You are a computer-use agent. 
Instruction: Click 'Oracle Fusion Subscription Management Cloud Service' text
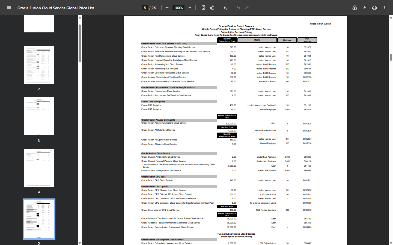(x=166, y=243)
